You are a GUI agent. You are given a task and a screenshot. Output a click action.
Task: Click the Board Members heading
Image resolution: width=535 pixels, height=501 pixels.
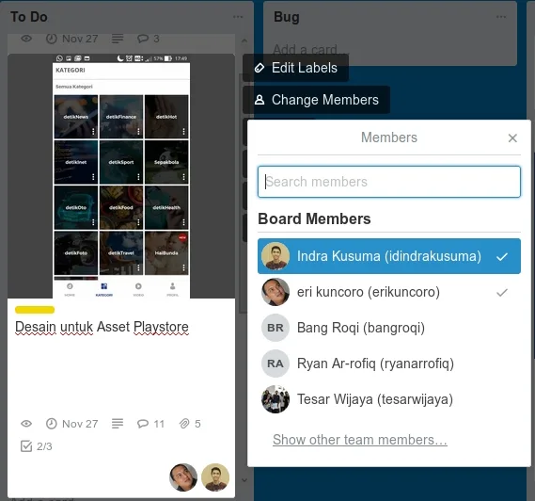314,218
